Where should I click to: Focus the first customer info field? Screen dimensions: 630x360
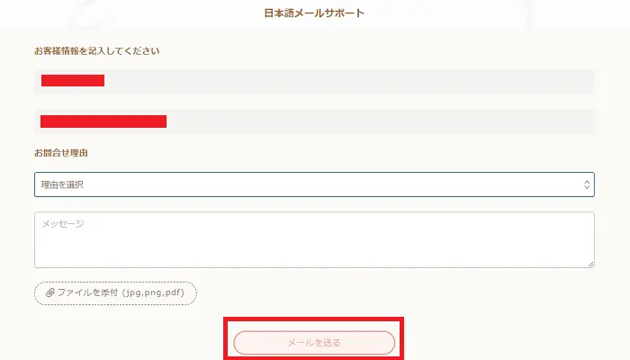[314, 81]
